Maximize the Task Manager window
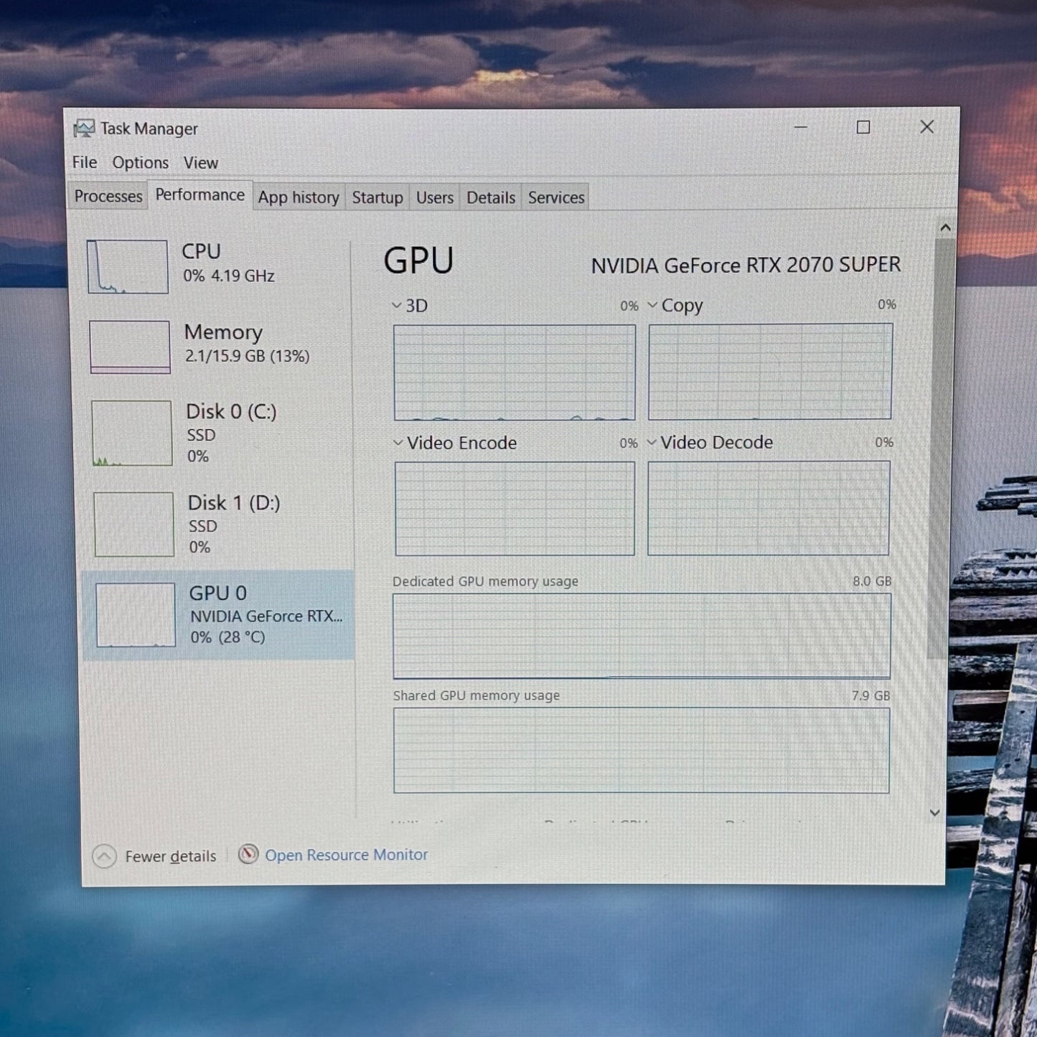This screenshot has height=1037, width=1037. (863, 127)
